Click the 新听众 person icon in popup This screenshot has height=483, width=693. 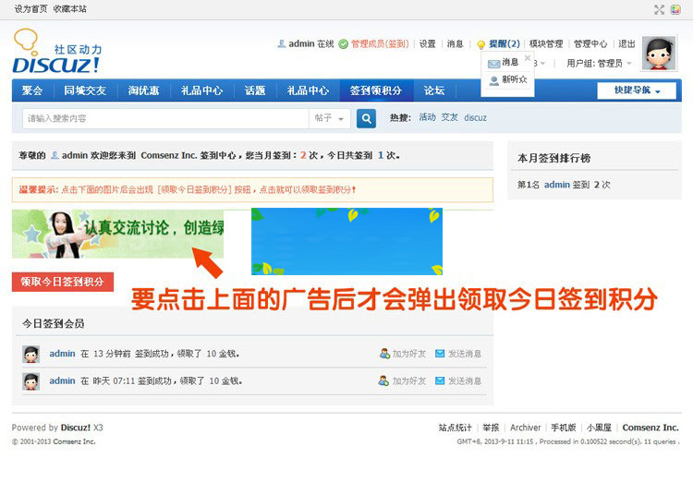point(493,80)
